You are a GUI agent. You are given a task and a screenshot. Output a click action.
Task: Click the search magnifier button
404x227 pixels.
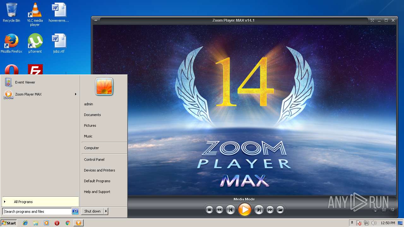[x=75, y=212]
